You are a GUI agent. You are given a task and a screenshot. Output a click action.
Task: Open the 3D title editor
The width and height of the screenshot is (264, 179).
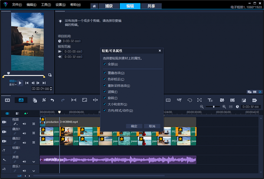210,100
